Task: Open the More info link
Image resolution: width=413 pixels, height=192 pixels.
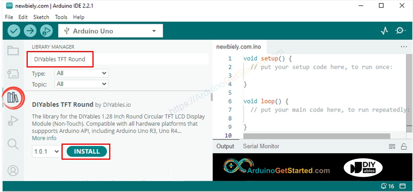Action: 44,138
